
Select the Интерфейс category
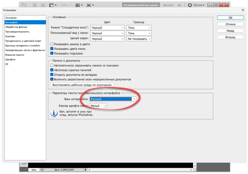[25, 22]
